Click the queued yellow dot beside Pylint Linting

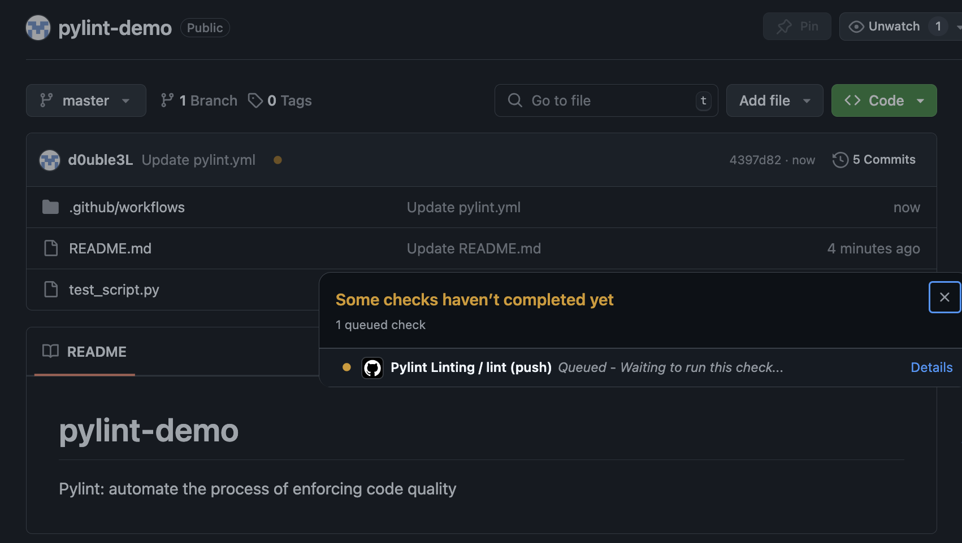[346, 367]
